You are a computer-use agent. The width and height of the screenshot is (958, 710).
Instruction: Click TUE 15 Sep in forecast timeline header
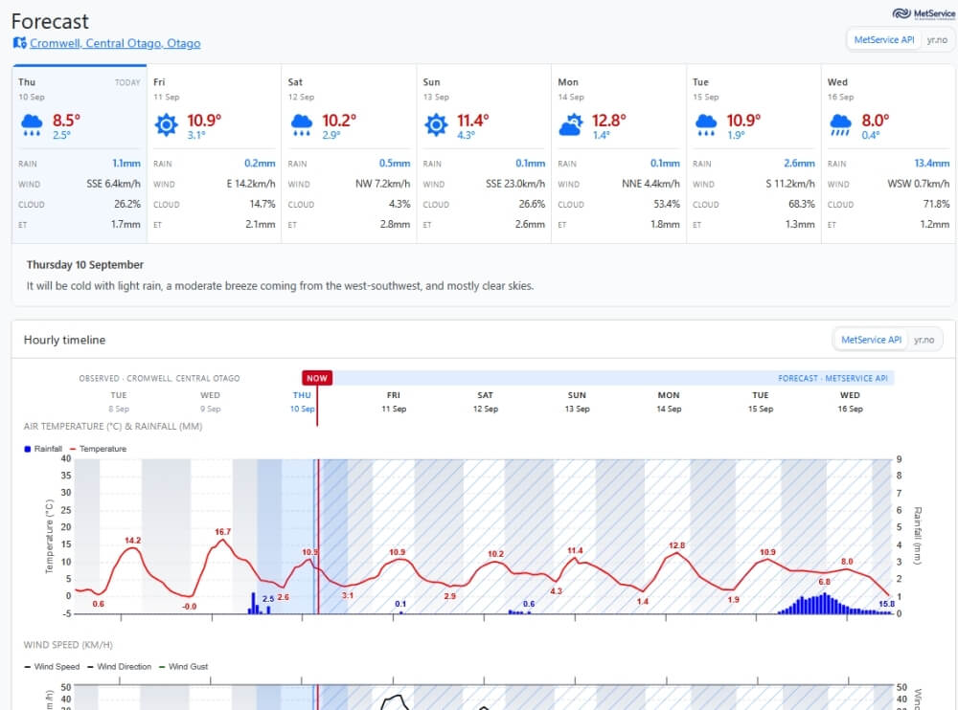(x=760, y=402)
